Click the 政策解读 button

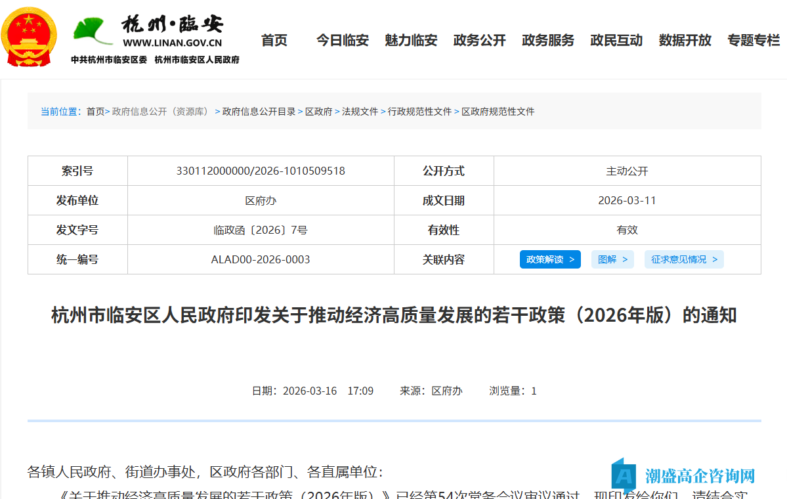click(x=550, y=259)
